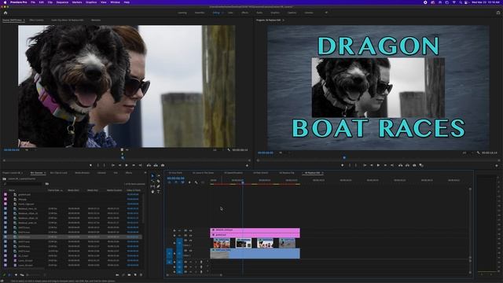
Task: Play the sequence in Program Monitor
Action: coord(379,165)
